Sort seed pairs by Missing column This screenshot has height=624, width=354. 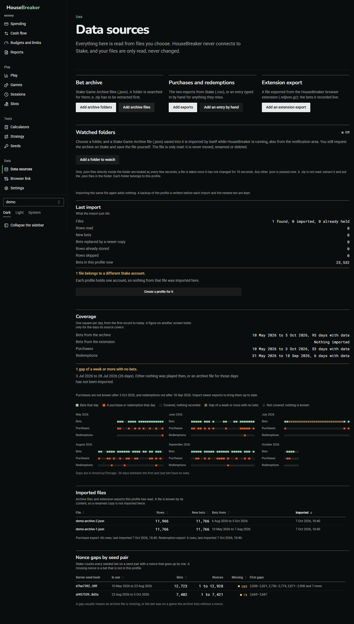click(239, 577)
